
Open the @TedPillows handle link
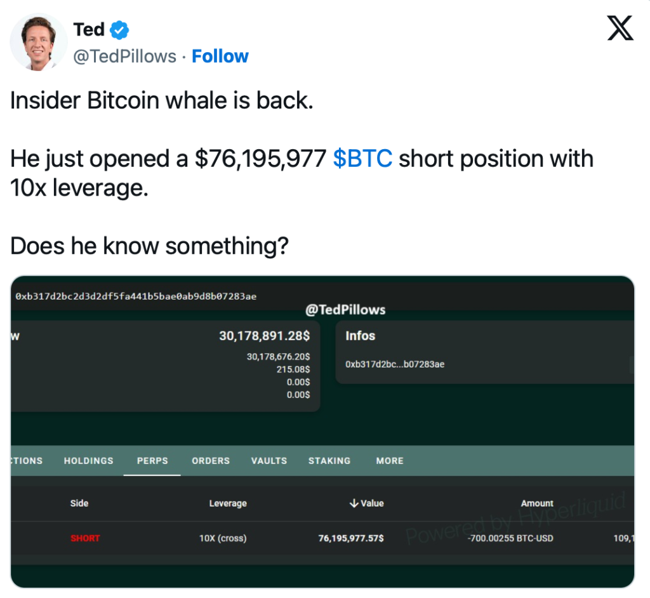[124, 56]
